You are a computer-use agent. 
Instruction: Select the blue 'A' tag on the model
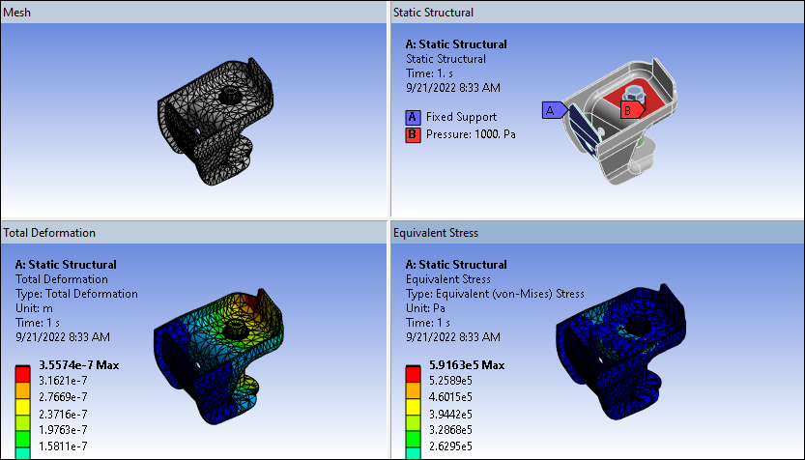tap(555, 110)
